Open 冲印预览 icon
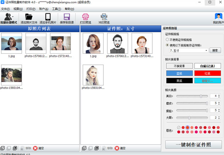Screen dimensions: 224x155 coord(104,17)
